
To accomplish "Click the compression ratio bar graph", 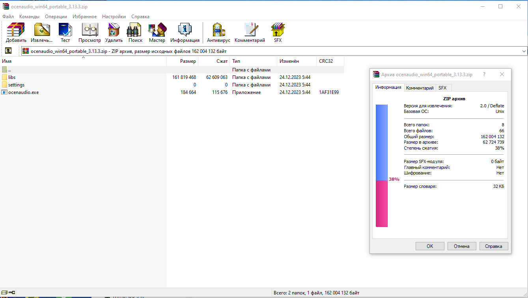I will coord(382,166).
